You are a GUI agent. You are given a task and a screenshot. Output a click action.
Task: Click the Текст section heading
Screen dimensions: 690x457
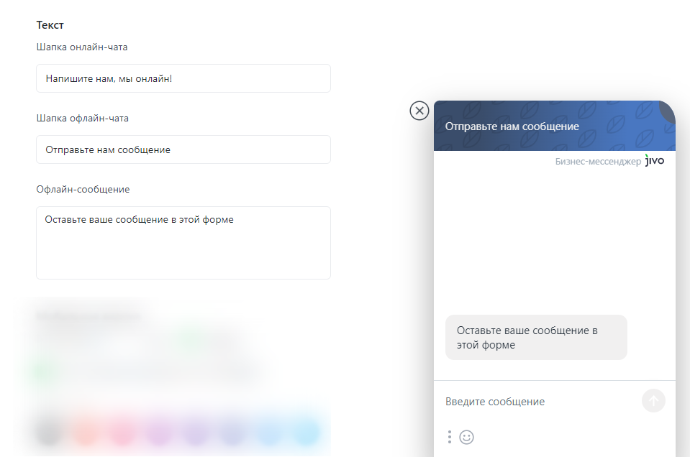click(50, 25)
